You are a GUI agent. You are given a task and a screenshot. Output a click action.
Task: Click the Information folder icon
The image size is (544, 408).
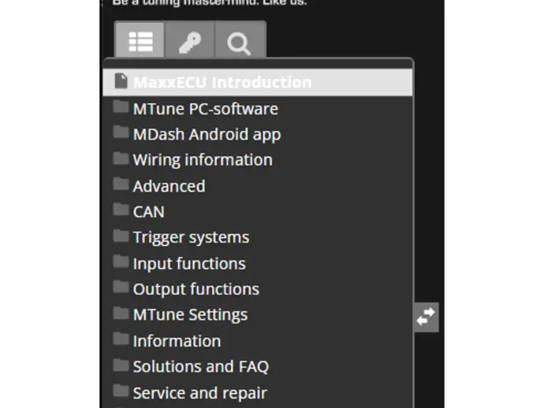121,339
